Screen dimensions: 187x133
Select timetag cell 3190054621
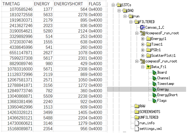point(17,31)
